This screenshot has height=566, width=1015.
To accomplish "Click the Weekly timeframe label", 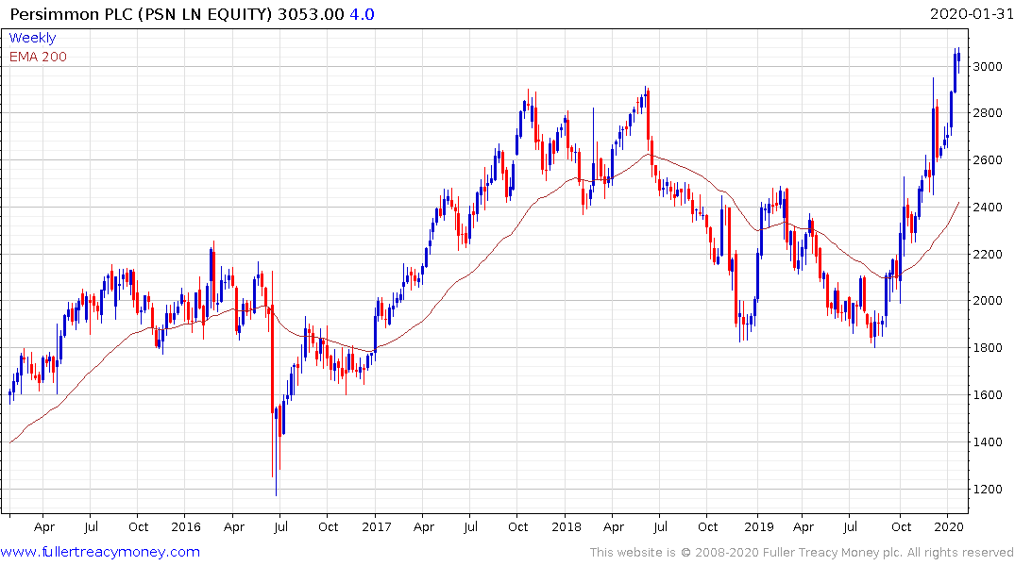I will 32,38.
